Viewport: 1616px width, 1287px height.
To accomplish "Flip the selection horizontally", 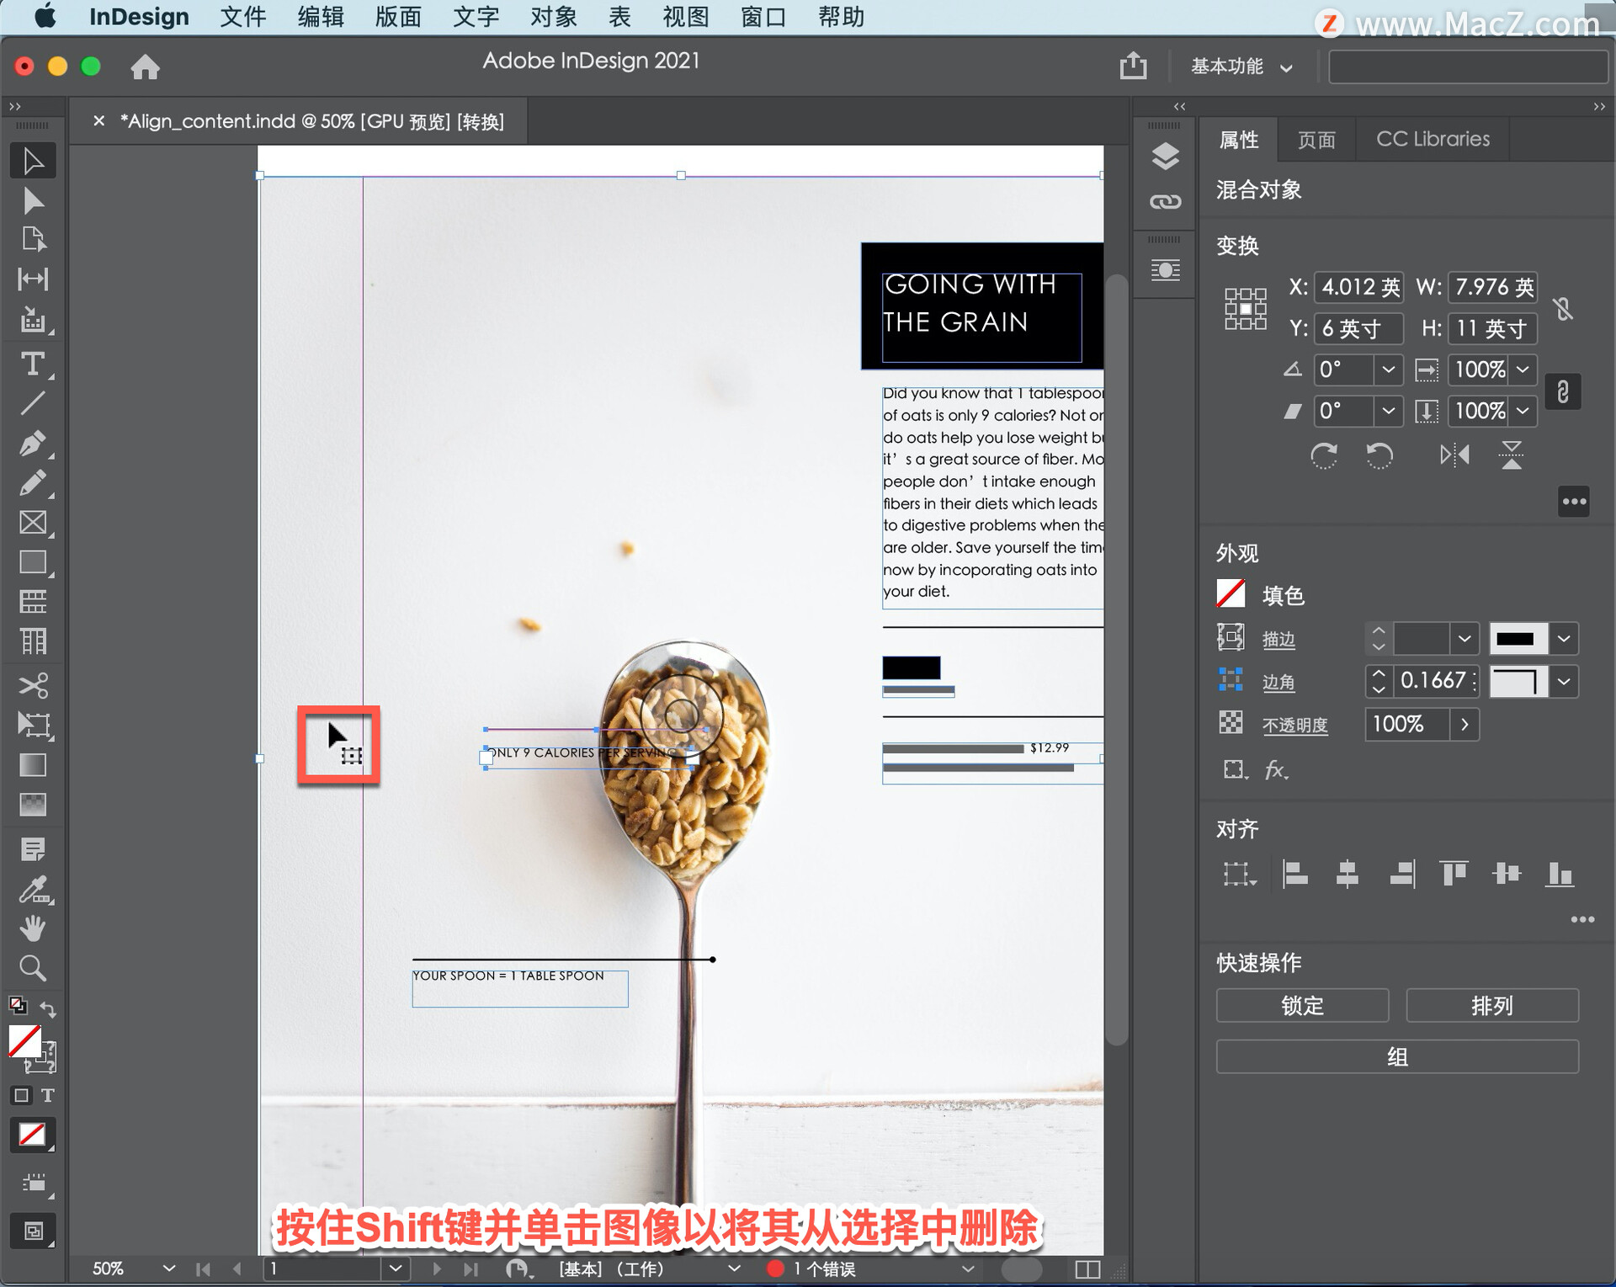I will (x=1454, y=455).
